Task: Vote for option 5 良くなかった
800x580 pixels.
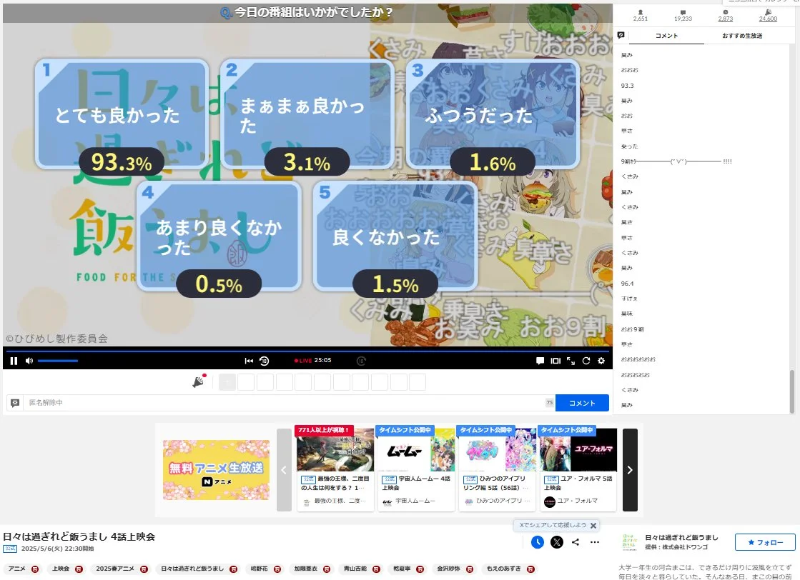Action: [x=395, y=236]
